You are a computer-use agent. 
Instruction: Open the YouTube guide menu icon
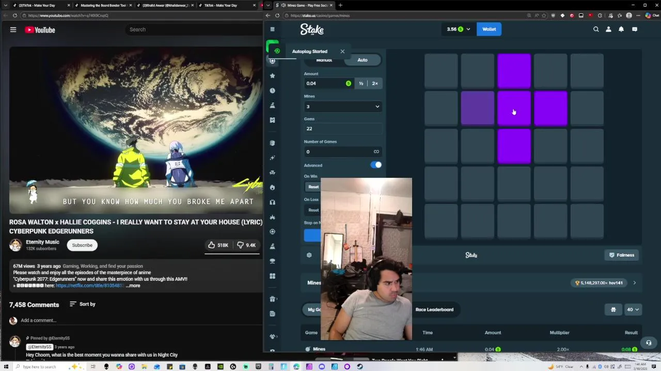click(x=13, y=30)
